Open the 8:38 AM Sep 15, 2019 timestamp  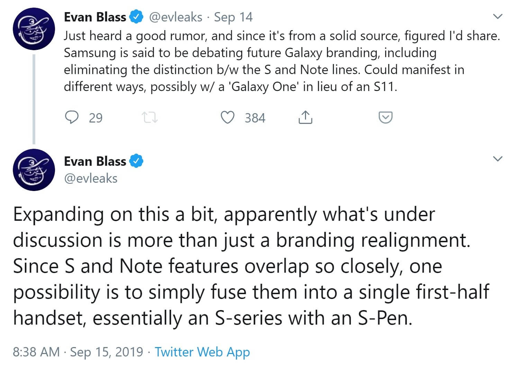[78, 352]
